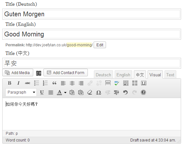
Task: Apply text color with the A icon
Action: (x=59, y=93)
